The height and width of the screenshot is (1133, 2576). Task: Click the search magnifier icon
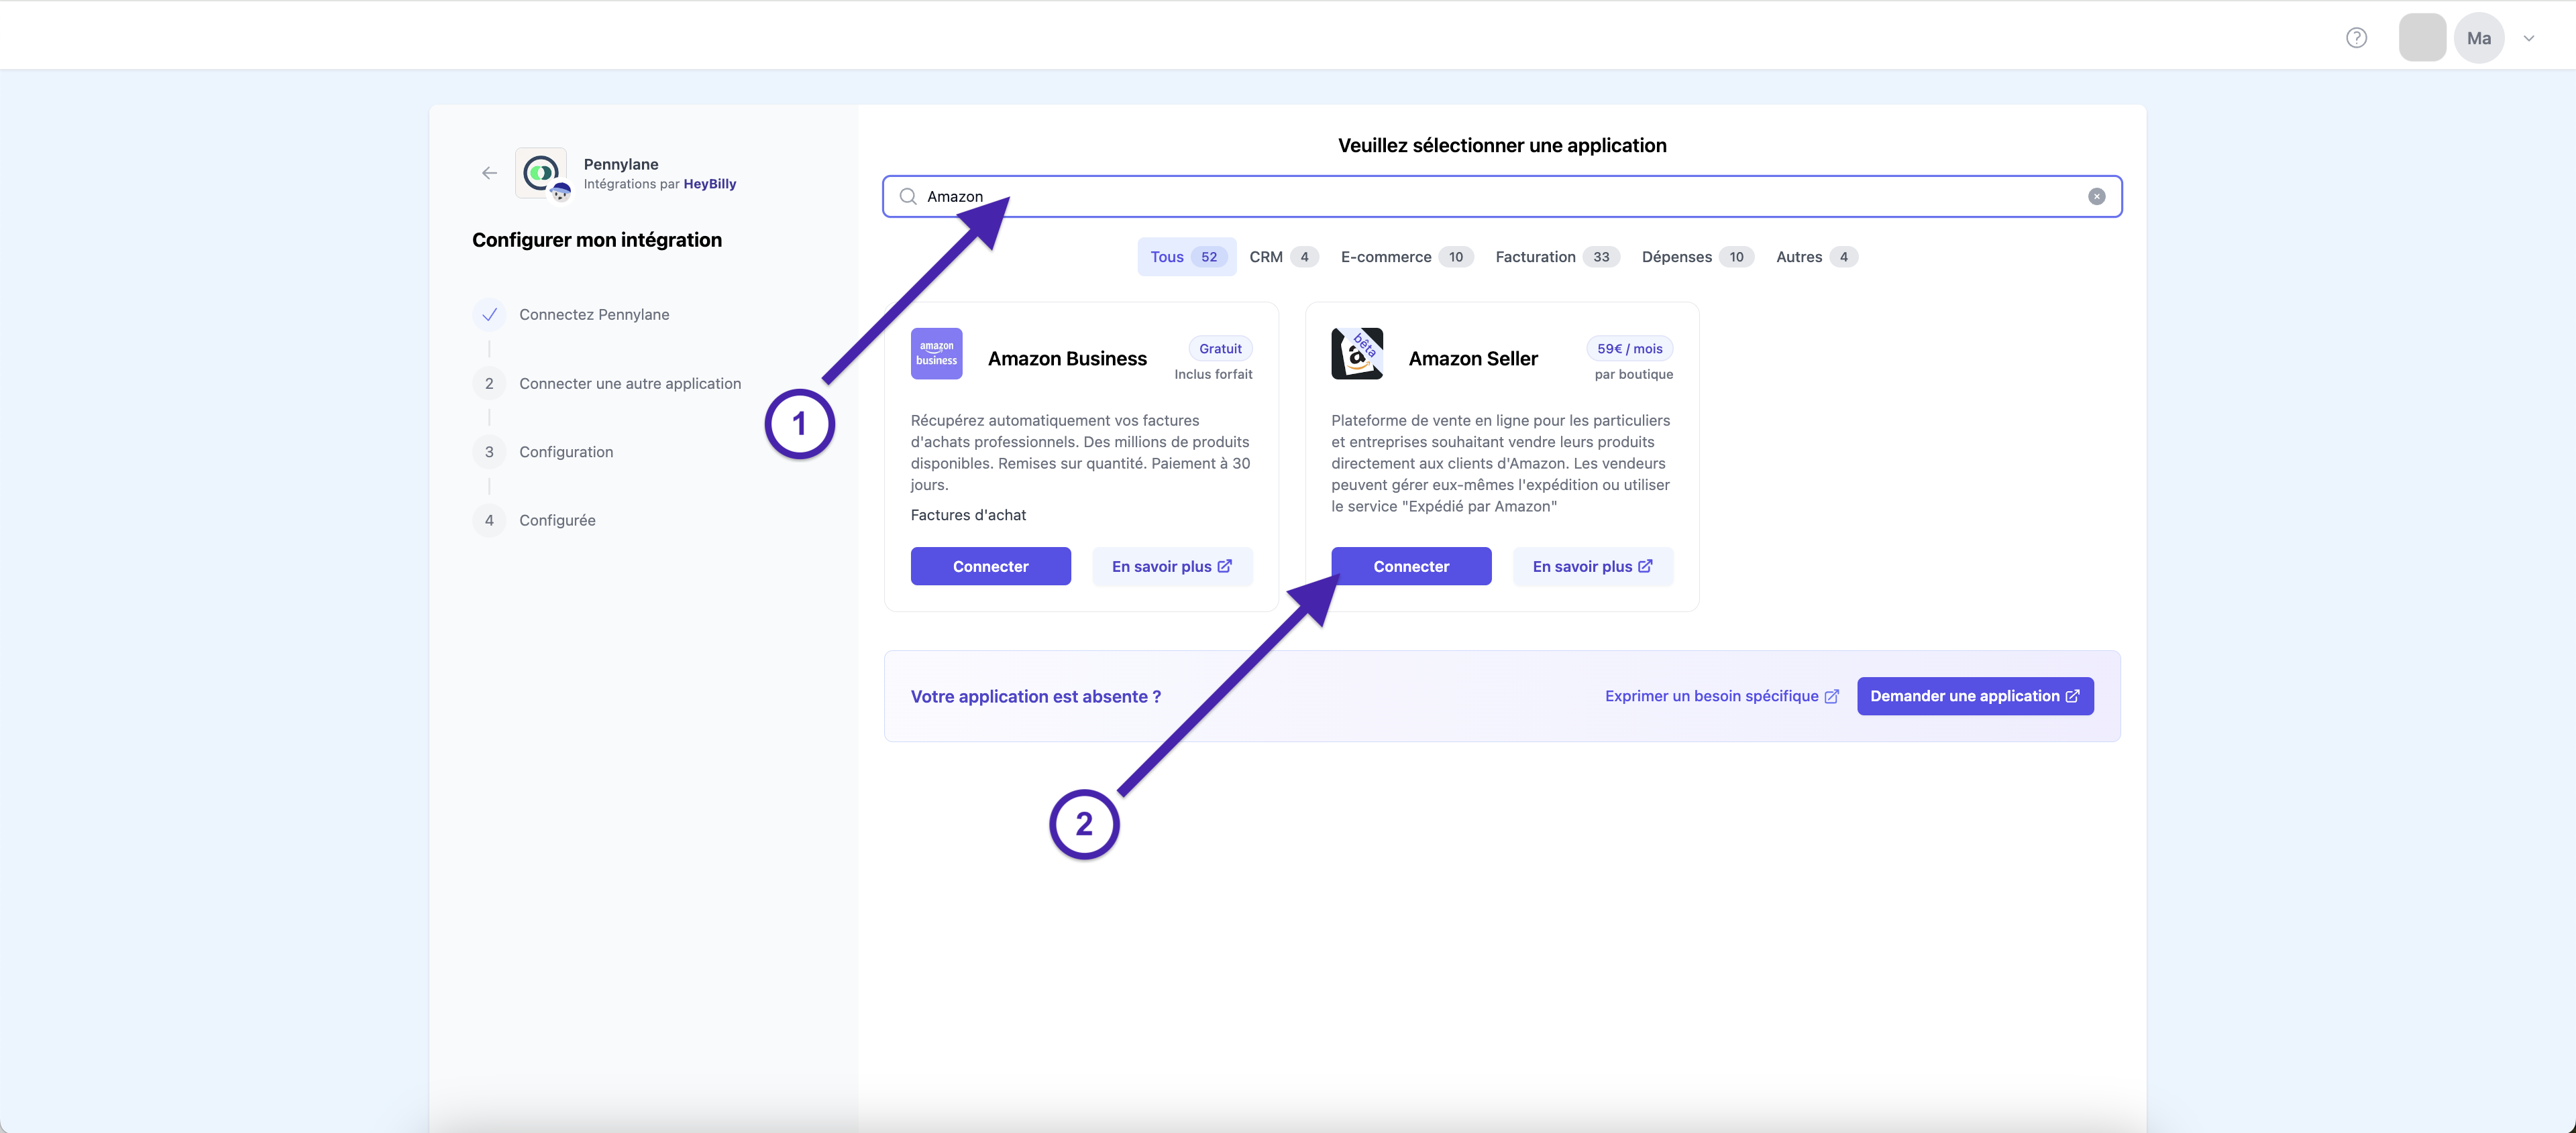[908, 197]
